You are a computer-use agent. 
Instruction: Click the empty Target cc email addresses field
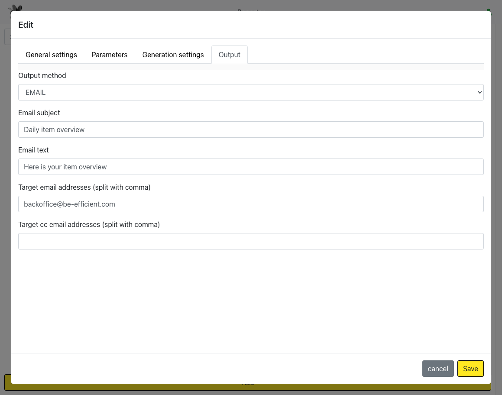click(250, 241)
